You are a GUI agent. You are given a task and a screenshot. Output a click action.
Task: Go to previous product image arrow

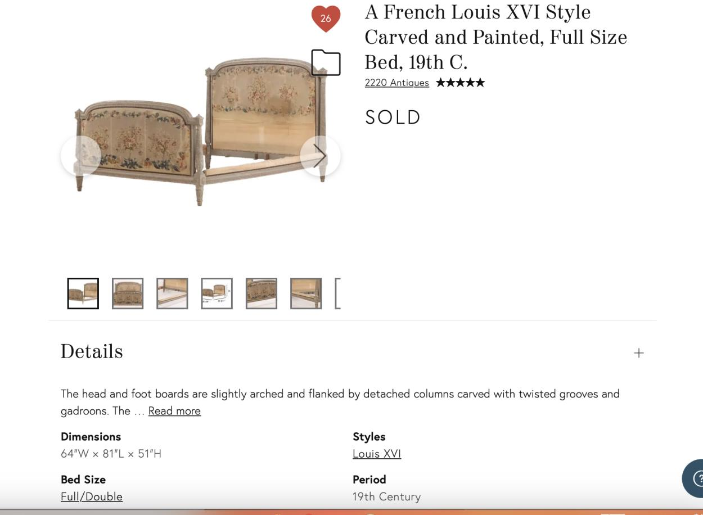[x=81, y=156]
